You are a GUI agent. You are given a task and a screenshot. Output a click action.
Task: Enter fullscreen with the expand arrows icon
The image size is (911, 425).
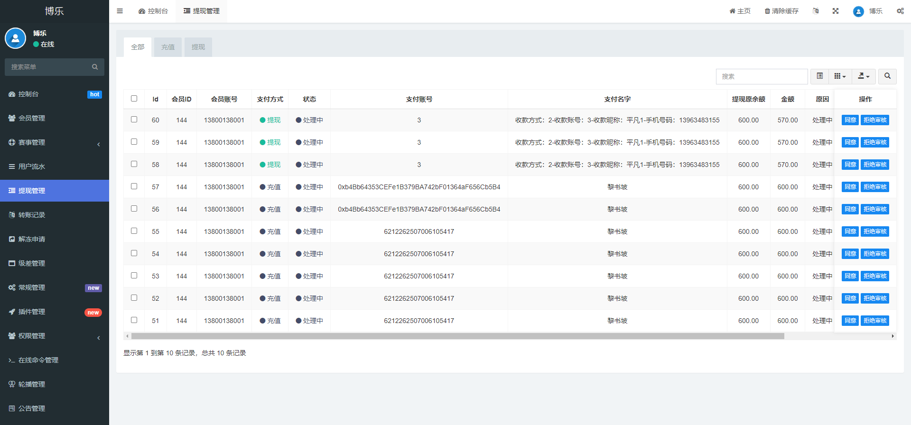[836, 11]
